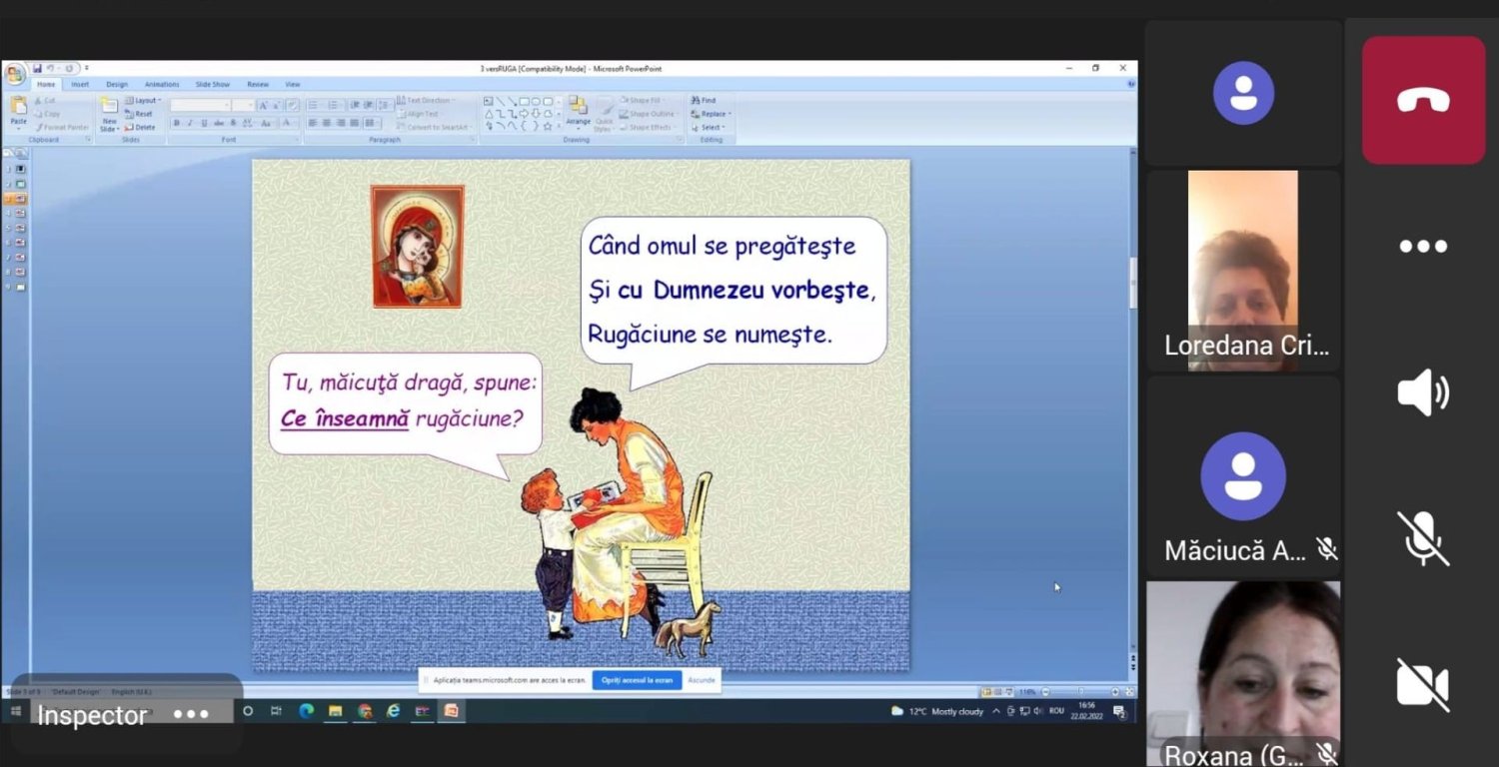1499x767 pixels.
Task: Switch to the Animations ribbon tab
Action: click(x=161, y=84)
